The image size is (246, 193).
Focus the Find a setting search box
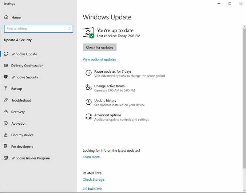39,29
